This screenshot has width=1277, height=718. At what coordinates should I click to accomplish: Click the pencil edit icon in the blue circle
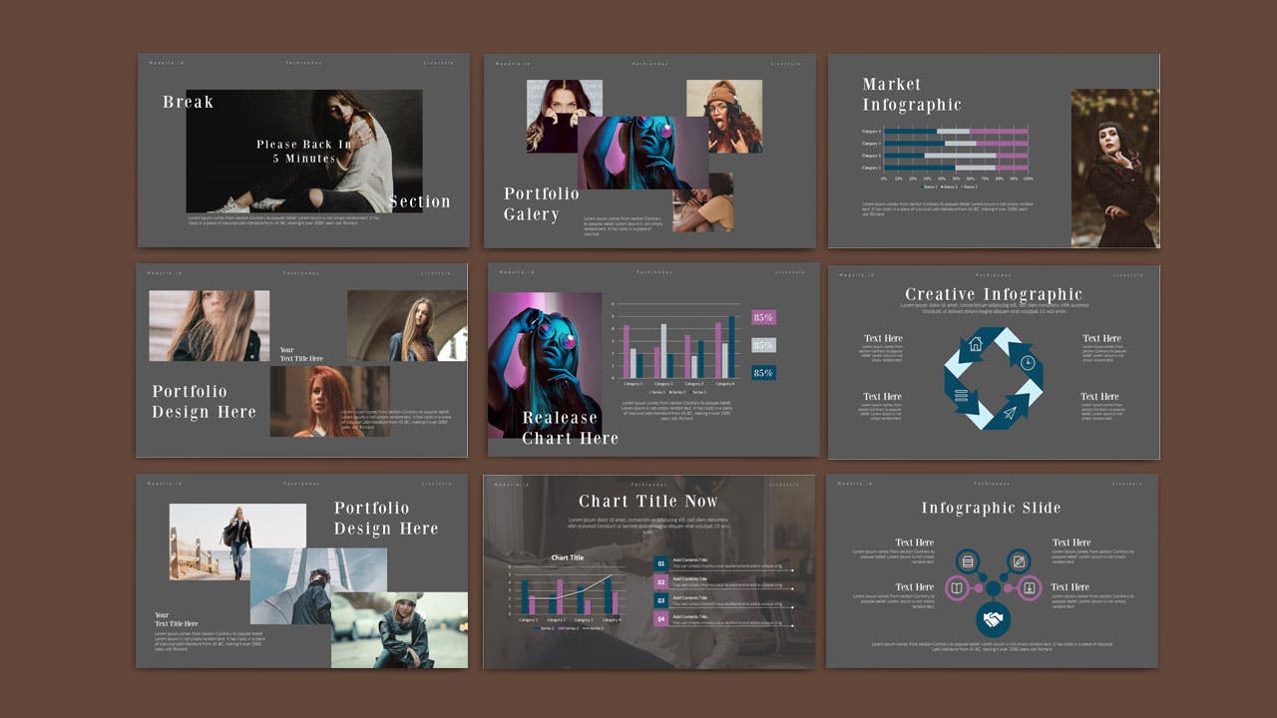tap(1019, 561)
